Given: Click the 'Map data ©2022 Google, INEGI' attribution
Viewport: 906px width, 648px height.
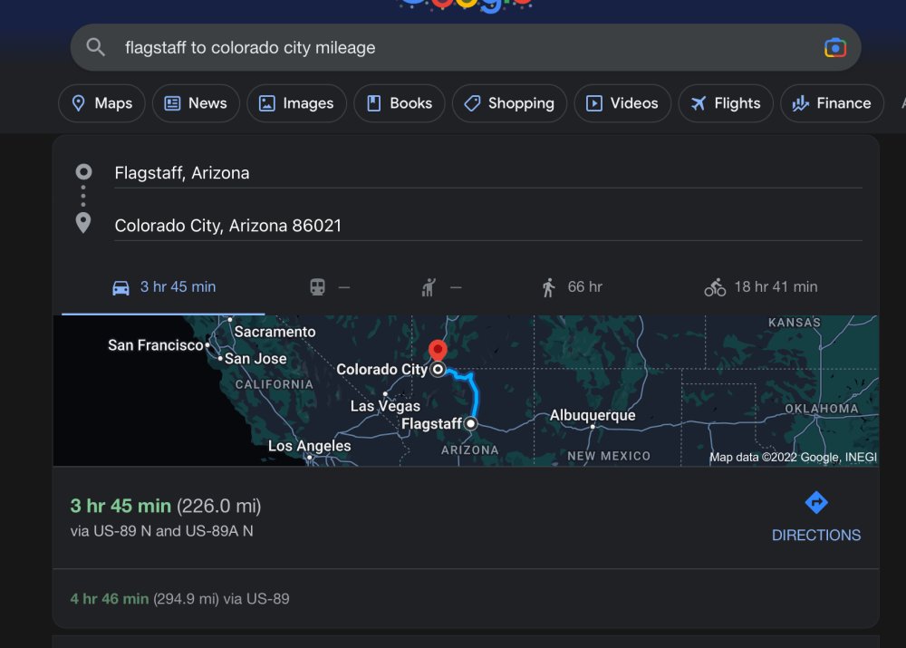Looking at the screenshot, I should coord(794,458).
